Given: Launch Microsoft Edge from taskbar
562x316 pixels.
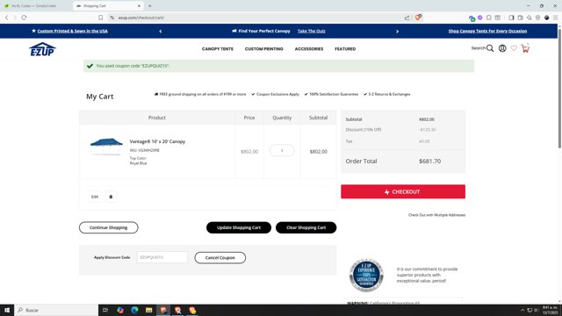Looking at the screenshot, I should 134,310.
